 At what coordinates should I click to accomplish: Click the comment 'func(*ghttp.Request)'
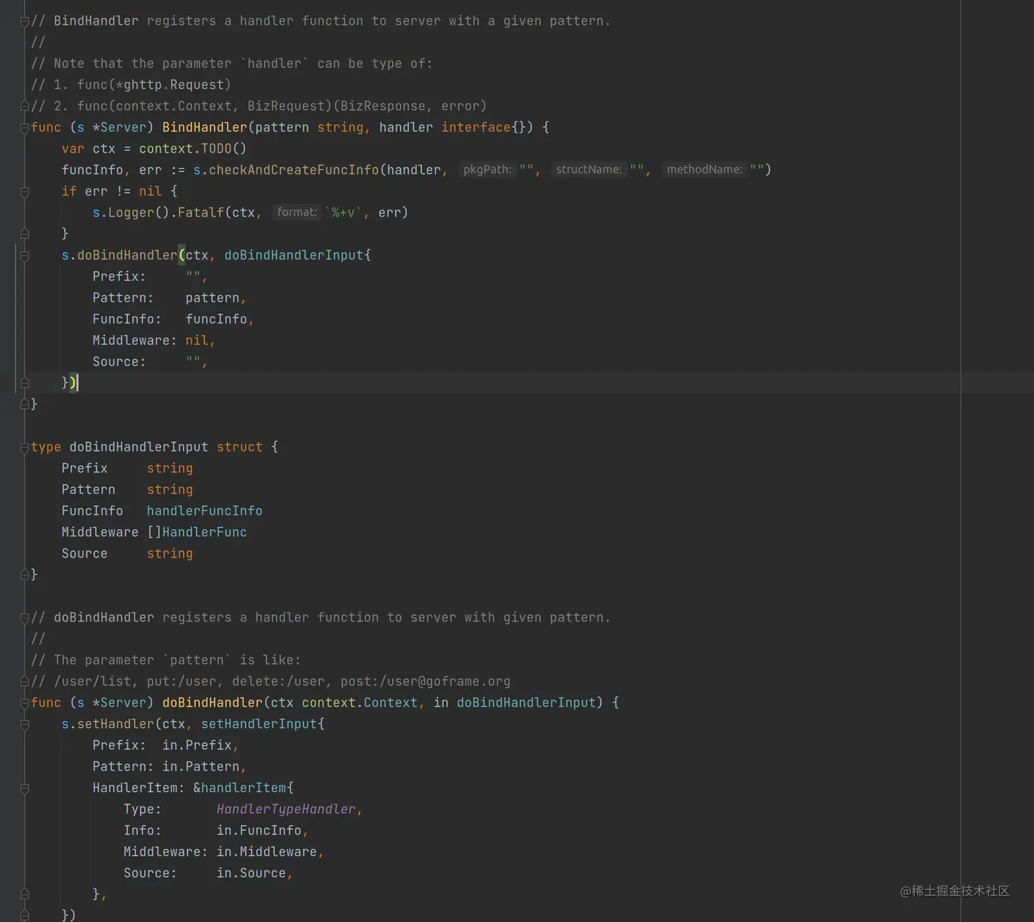pyautogui.click(x=154, y=85)
